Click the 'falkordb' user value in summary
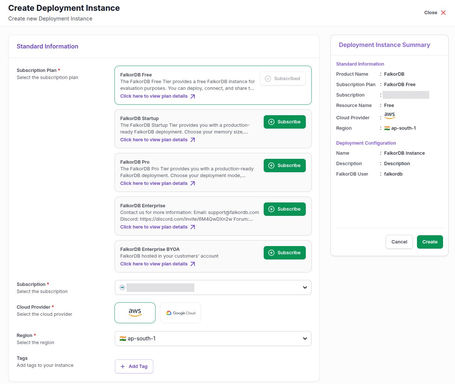 [393, 174]
